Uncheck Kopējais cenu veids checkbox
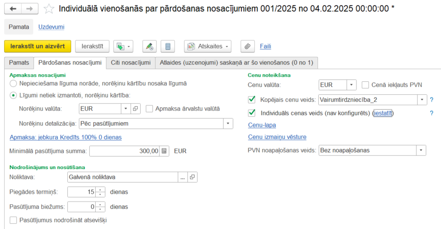Screen dimensions: 441x229 click(252, 99)
